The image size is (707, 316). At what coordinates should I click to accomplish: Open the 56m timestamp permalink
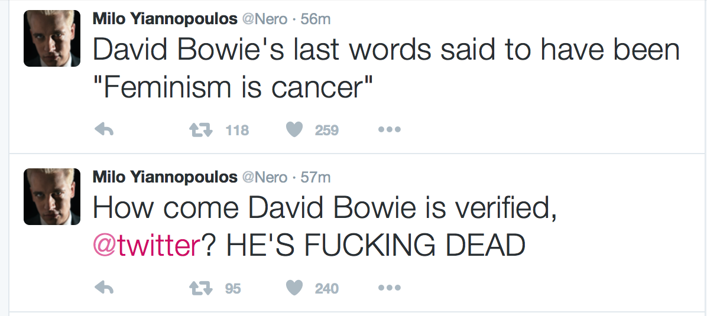pyautogui.click(x=316, y=18)
